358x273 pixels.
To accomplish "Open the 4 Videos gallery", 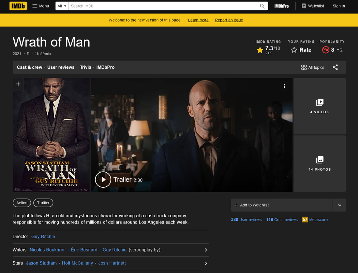I will click(319, 106).
